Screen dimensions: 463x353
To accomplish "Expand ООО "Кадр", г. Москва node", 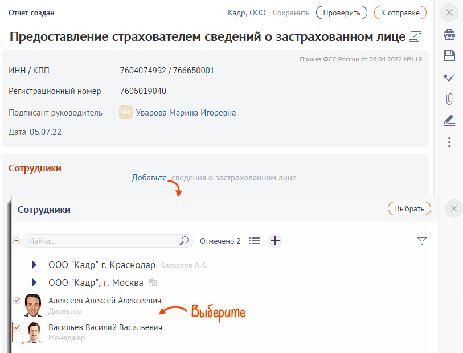I will pyautogui.click(x=34, y=282).
